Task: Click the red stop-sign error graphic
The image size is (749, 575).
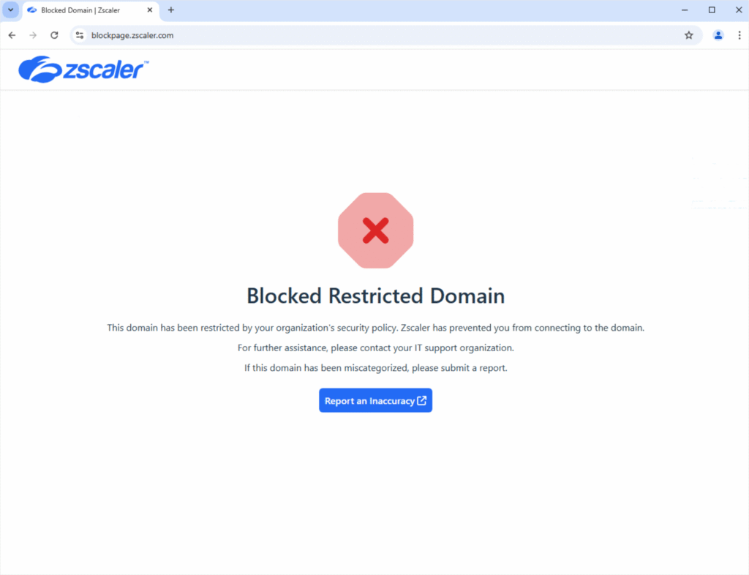Action: tap(375, 230)
